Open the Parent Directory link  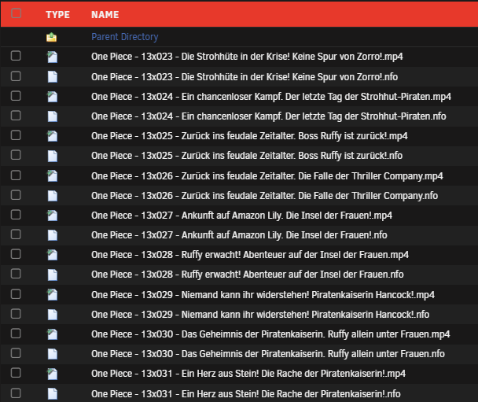(x=124, y=37)
